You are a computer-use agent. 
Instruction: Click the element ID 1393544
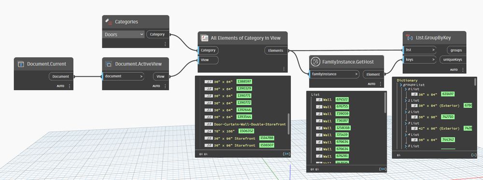[244, 117]
